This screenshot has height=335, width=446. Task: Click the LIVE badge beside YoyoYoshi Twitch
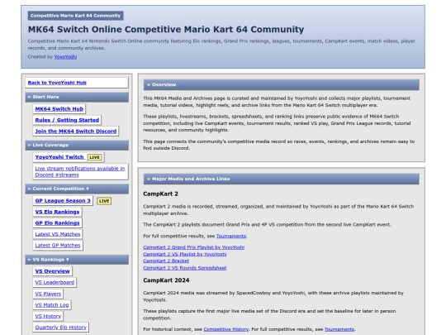tap(95, 157)
